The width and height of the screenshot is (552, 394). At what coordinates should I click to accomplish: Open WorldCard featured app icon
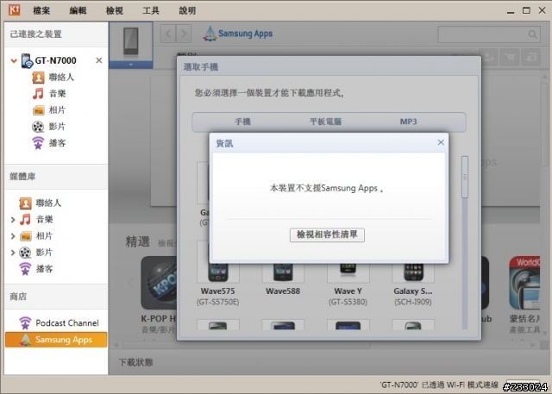click(524, 283)
